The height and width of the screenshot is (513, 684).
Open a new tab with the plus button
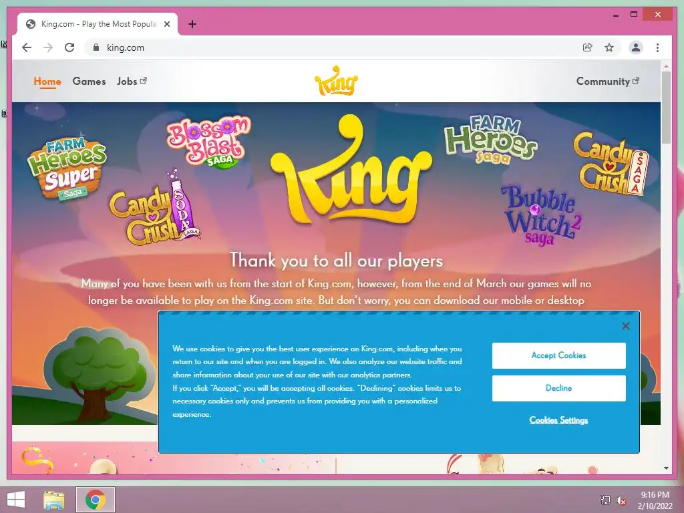click(192, 24)
